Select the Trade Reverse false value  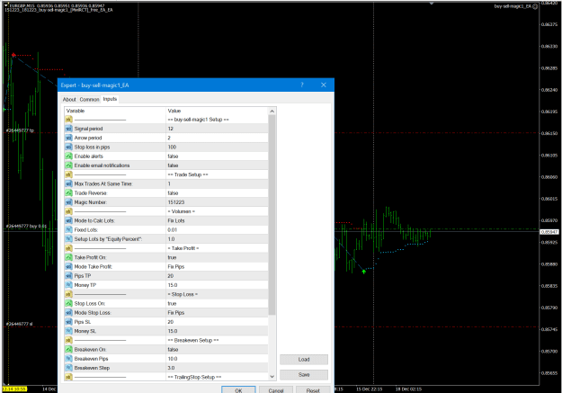173,193
